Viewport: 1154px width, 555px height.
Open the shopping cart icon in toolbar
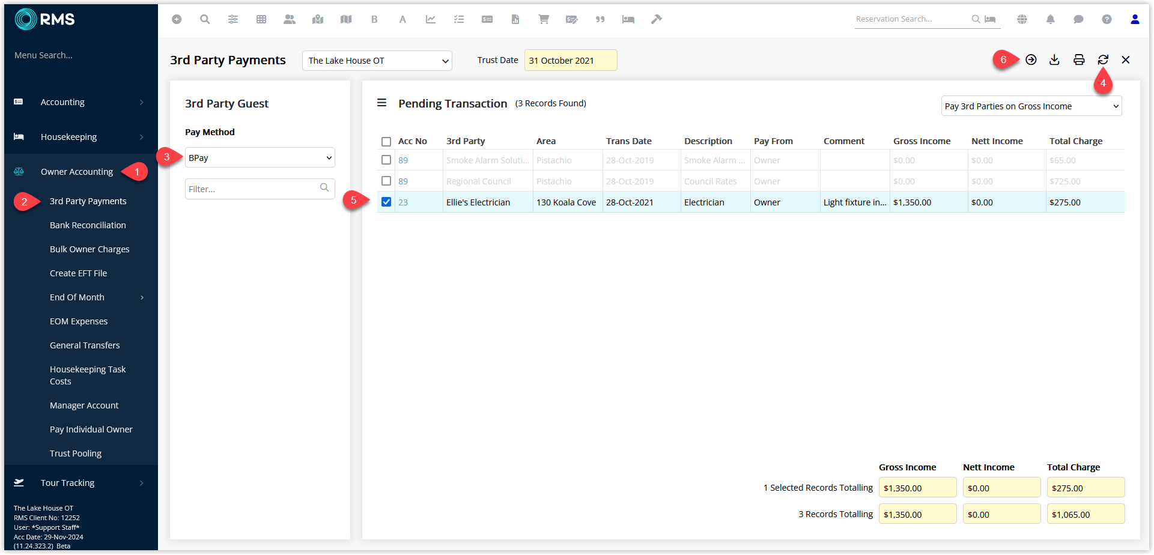(544, 19)
